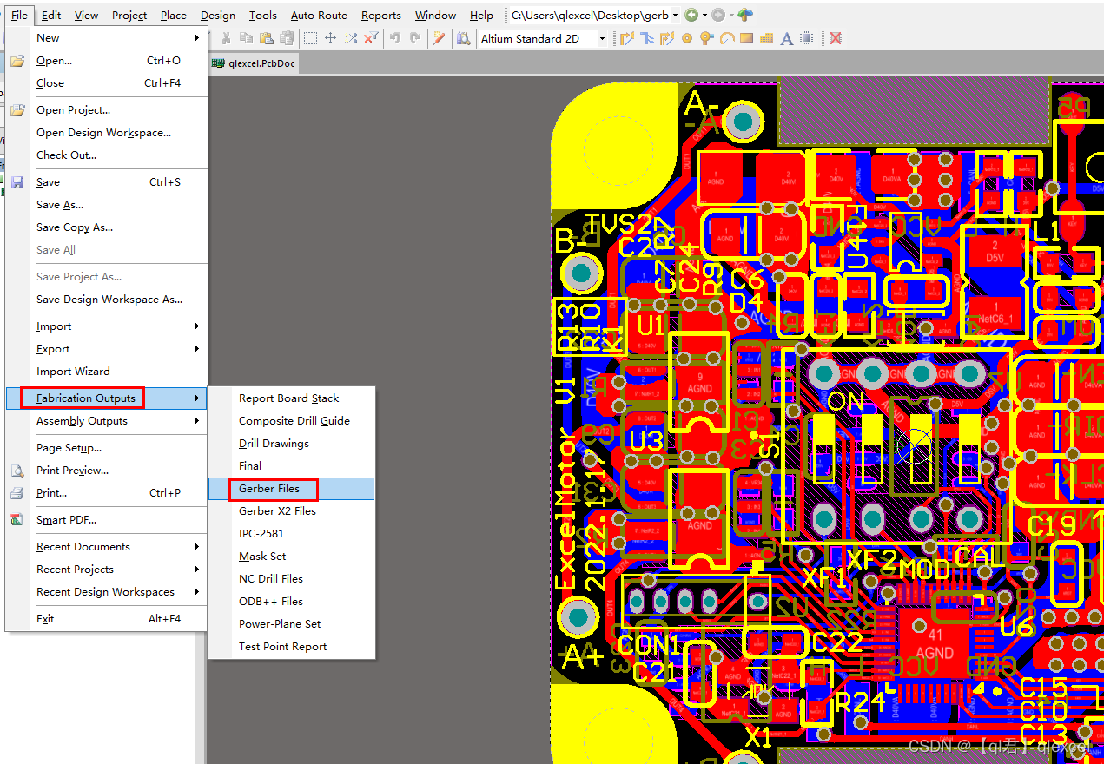Click Page Setup... in the File menu
The width and height of the screenshot is (1104, 764).
(x=107, y=448)
